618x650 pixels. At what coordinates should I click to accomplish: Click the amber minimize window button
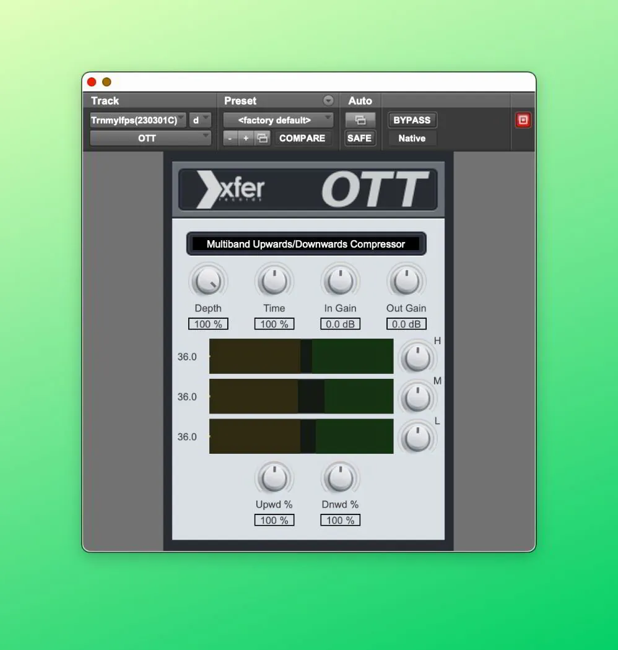(x=107, y=82)
